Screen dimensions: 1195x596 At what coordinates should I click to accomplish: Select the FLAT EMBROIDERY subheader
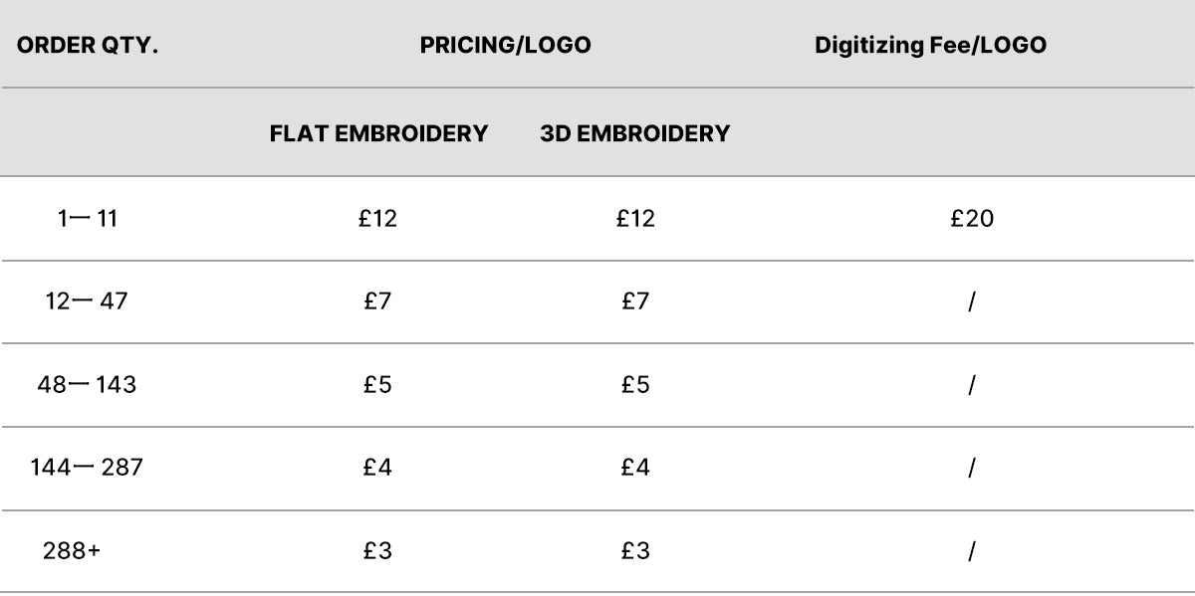click(378, 133)
